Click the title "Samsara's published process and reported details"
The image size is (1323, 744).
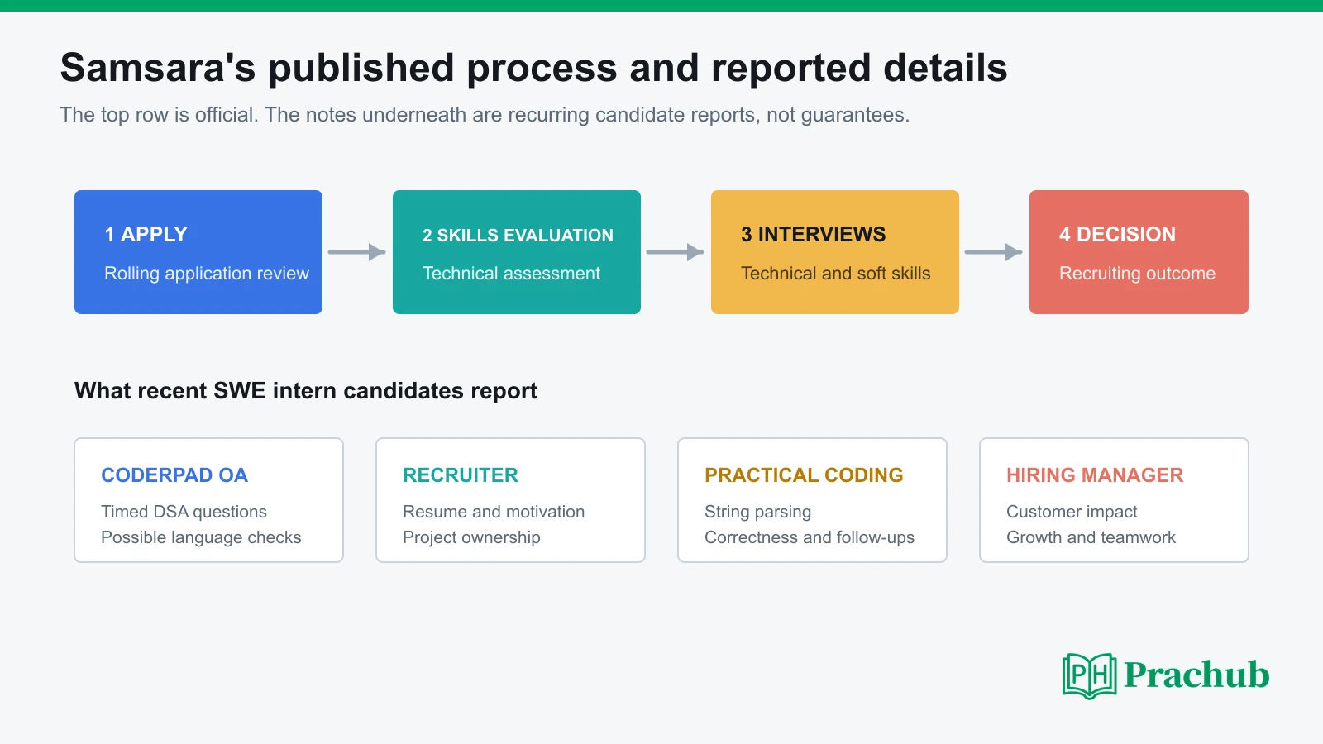tap(533, 68)
